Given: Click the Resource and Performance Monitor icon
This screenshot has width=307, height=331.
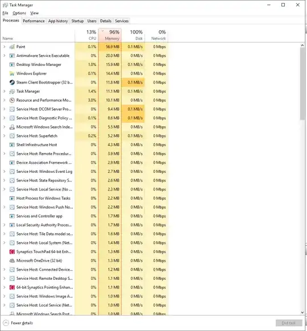Looking at the screenshot, I should pyautogui.click(x=12, y=100).
